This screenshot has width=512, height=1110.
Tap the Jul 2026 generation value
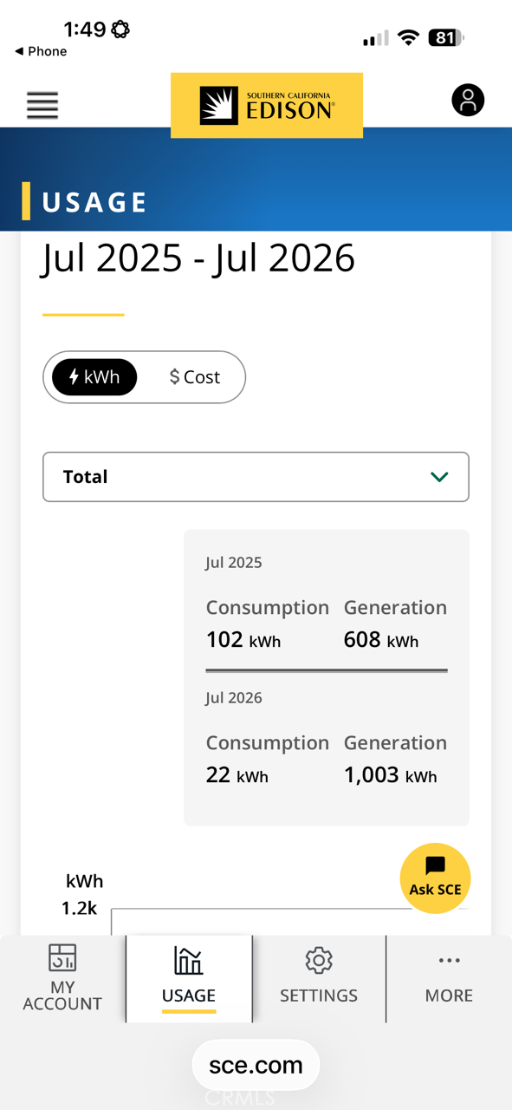[391, 774]
